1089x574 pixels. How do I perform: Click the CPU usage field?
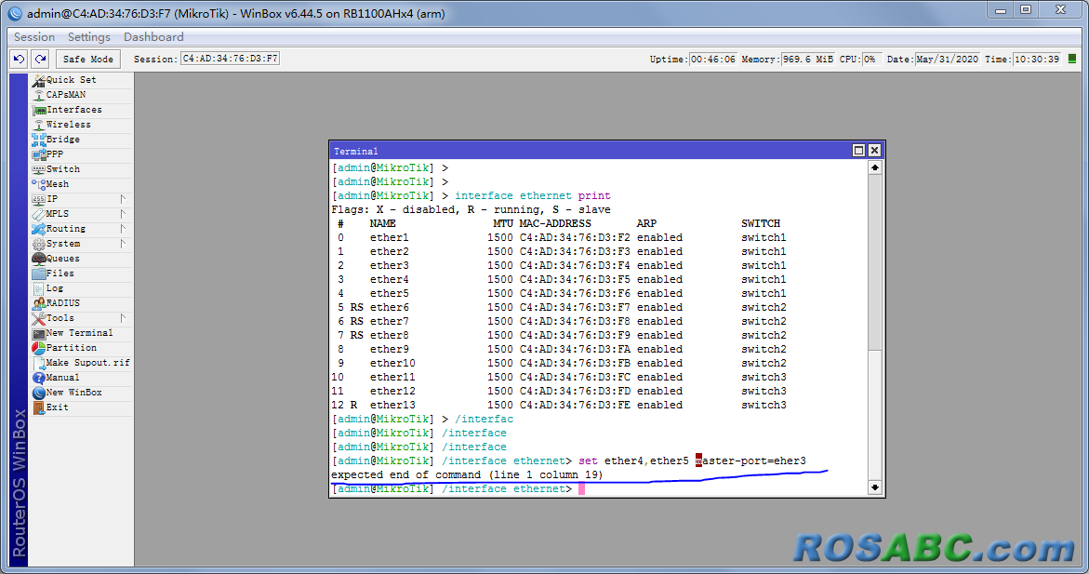point(871,59)
